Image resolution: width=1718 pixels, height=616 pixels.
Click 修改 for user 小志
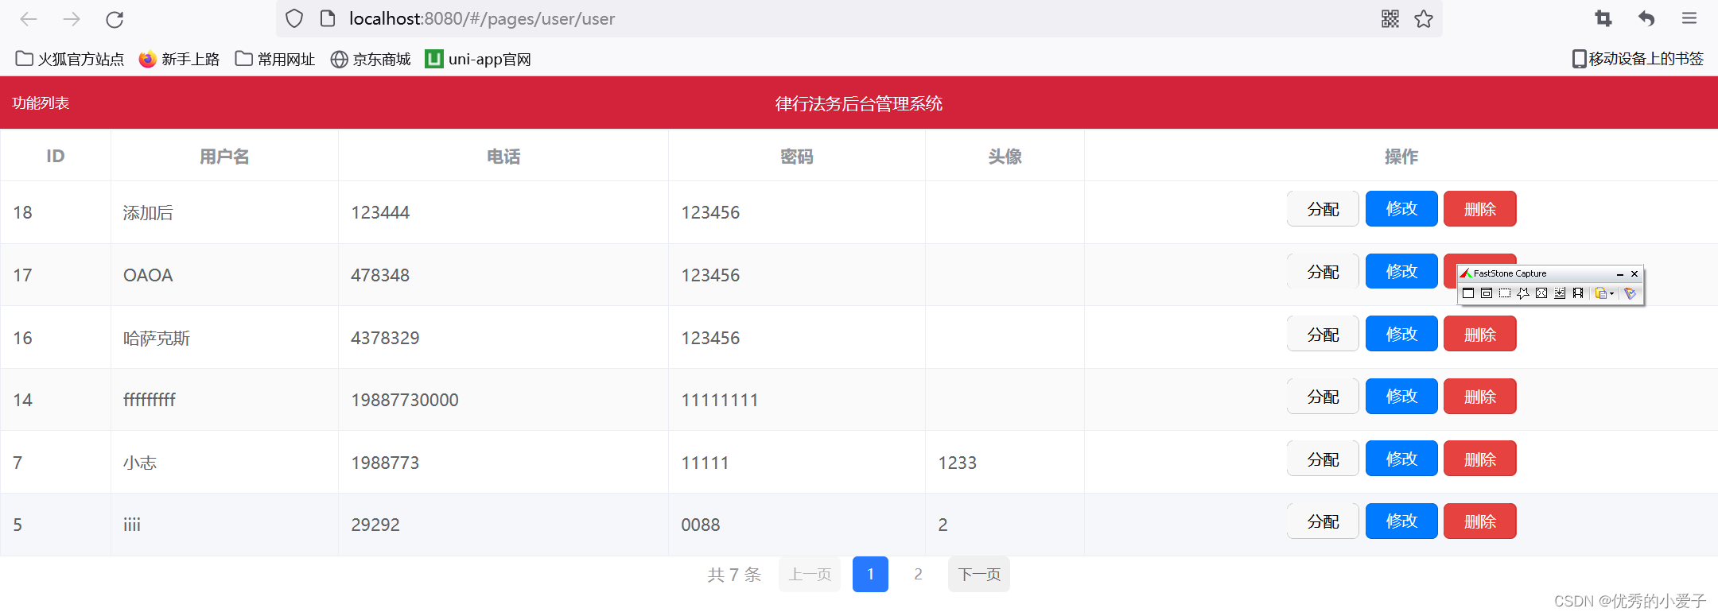pyautogui.click(x=1401, y=459)
